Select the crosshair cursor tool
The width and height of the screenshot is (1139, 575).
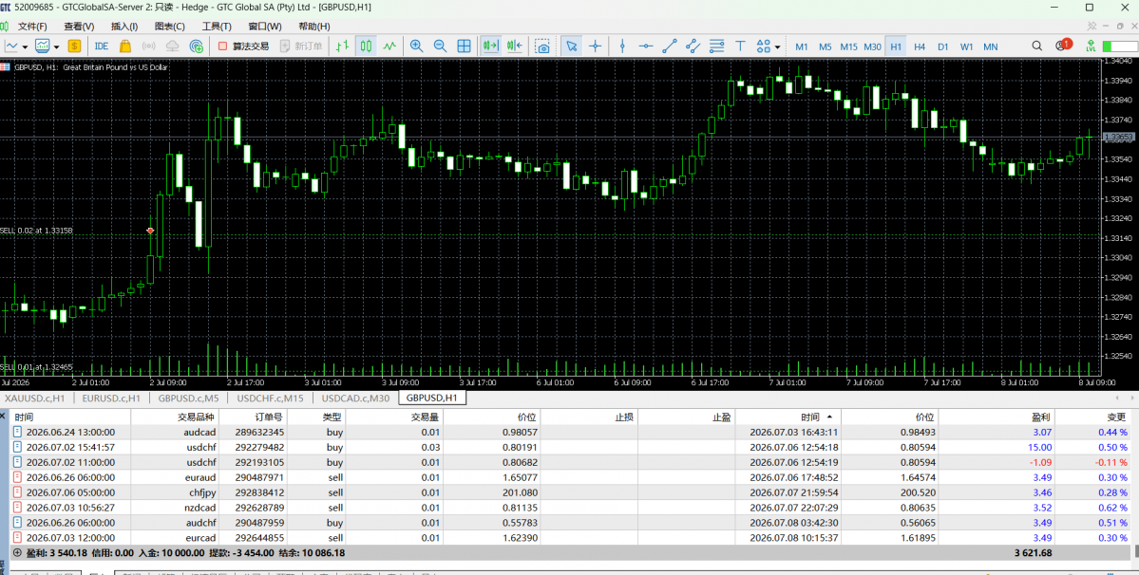[x=595, y=46]
